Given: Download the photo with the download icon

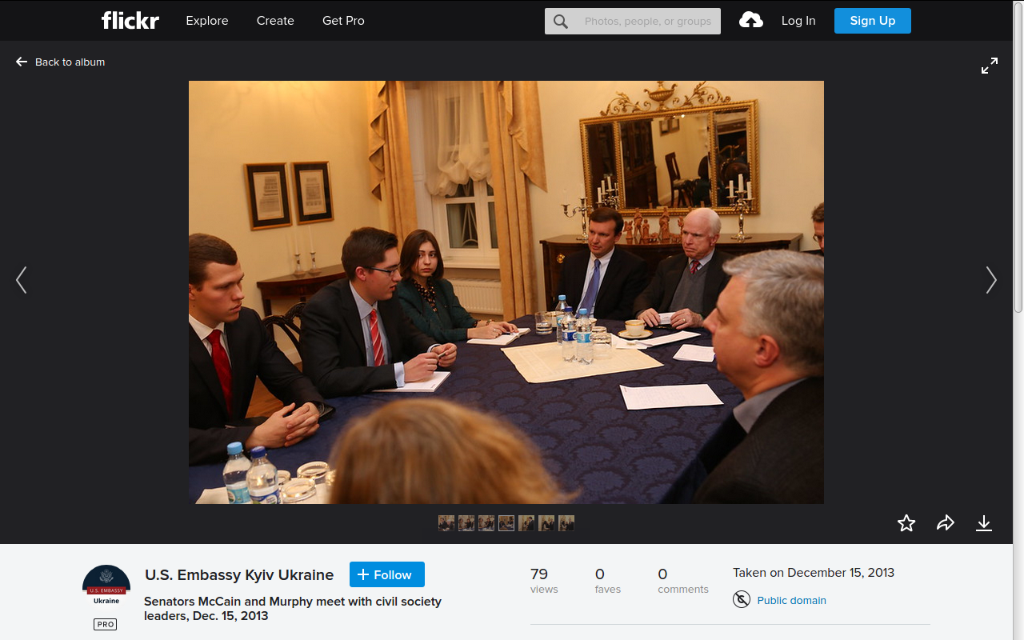Looking at the screenshot, I should [984, 523].
